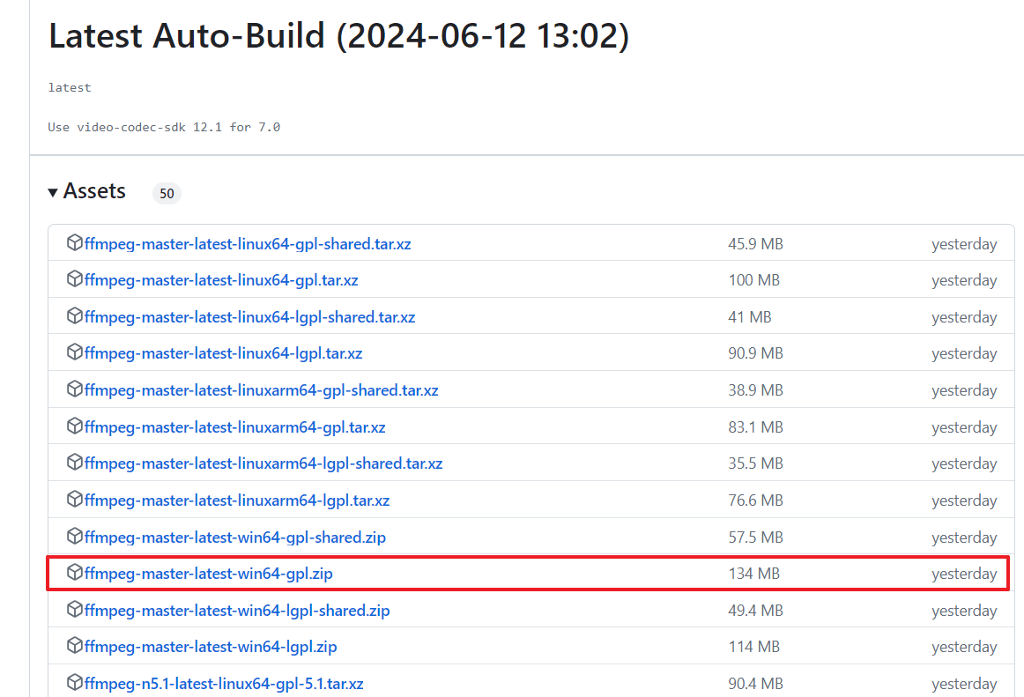Download ffmpeg-n5.1-latest-linux64-gpl-5.1.tar.xz
Screen dimensions: 1024x697
pos(224,683)
